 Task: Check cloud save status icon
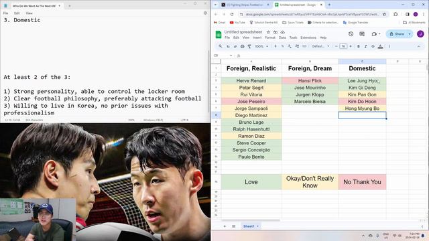[283, 32]
